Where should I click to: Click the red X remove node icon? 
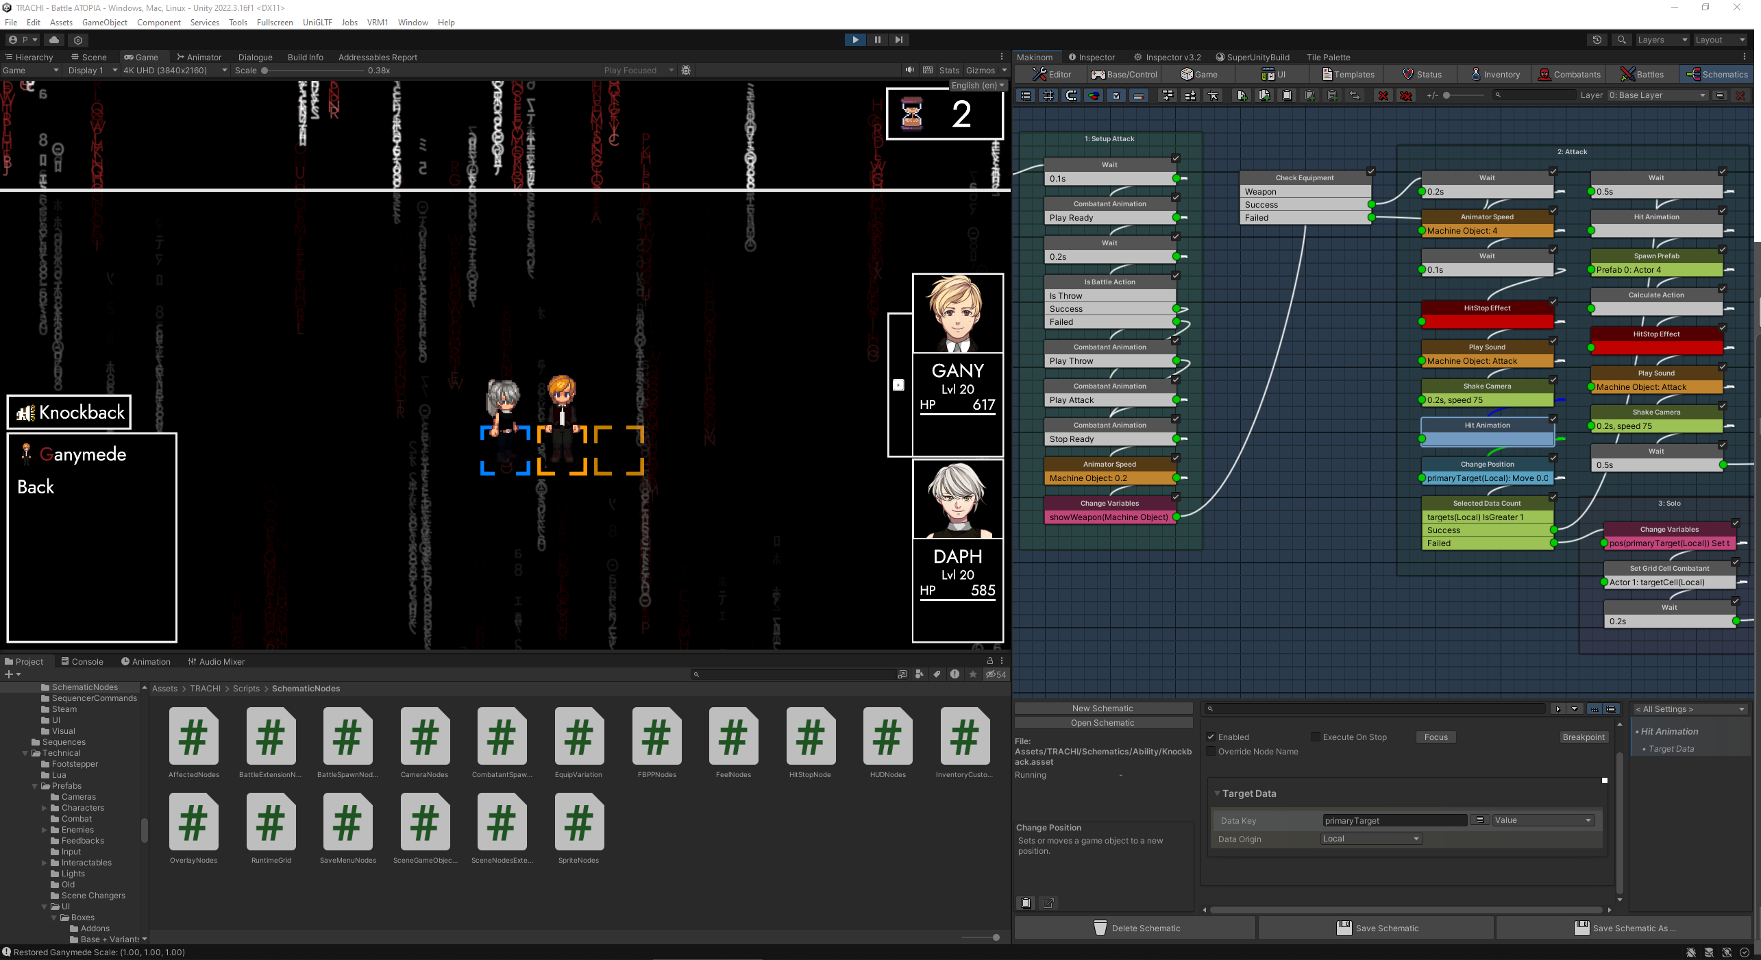(1383, 95)
